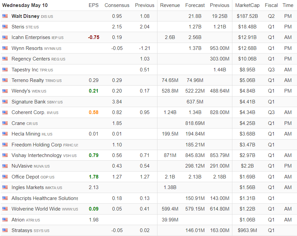Select Wendy's revenue value 528.8M
The height and width of the screenshot is (236, 297).
(x=170, y=91)
